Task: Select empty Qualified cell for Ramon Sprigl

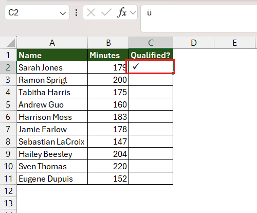Action: (151, 80)
